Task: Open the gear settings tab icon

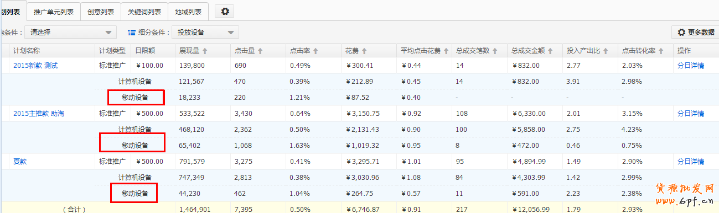Action: (x=224, y=11)
